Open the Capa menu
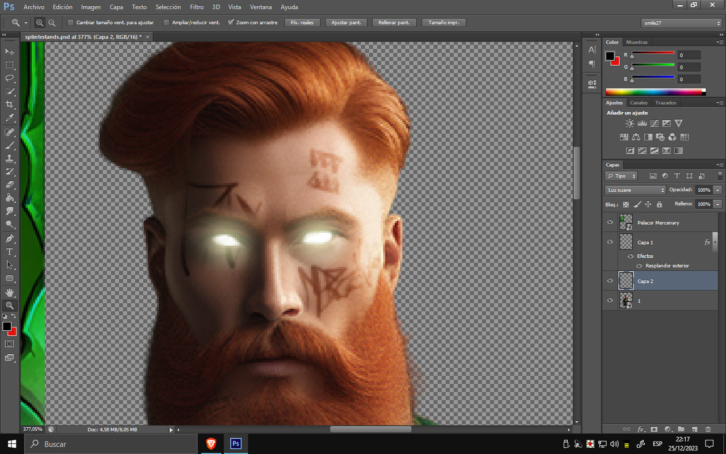 pos(116,7)
